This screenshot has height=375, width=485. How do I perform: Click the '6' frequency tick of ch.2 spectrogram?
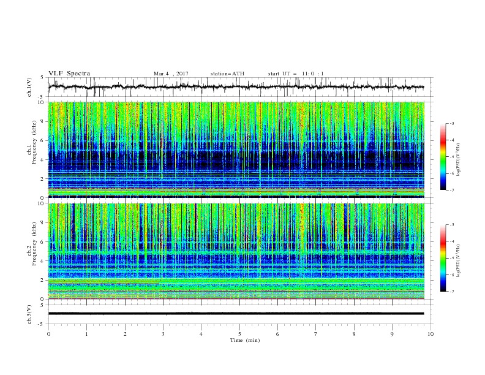pyautogui.click(x=43, y=242)
